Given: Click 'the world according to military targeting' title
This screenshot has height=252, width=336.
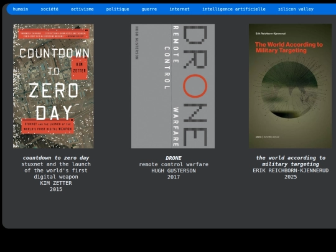Looking at the screenshot, I should (291, 161).
